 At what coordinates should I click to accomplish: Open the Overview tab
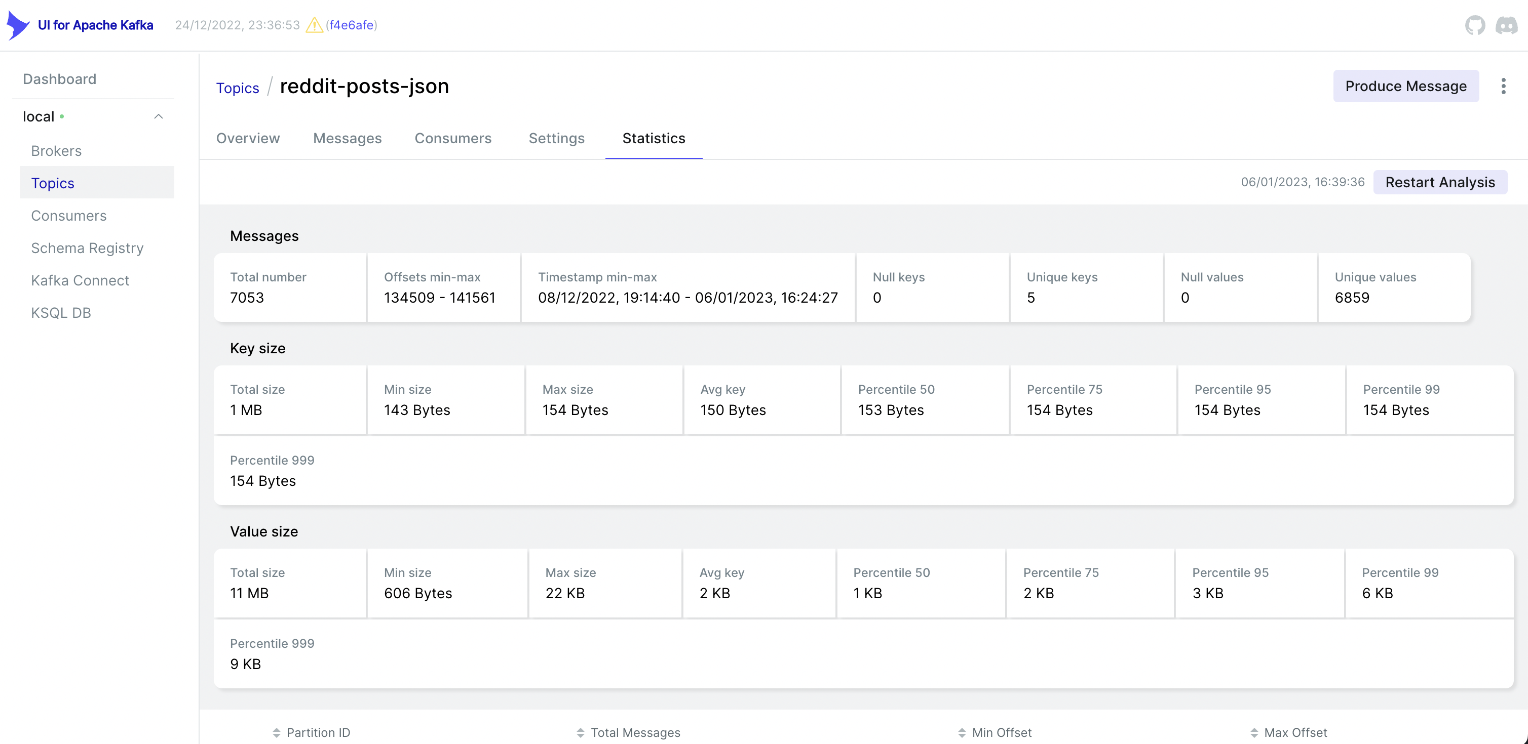(x=248, y=138)
